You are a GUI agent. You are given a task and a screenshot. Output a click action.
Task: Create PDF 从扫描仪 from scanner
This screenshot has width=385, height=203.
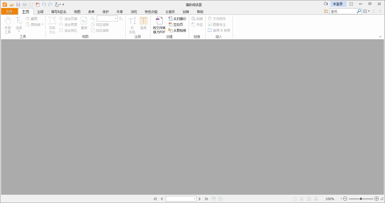177,19
